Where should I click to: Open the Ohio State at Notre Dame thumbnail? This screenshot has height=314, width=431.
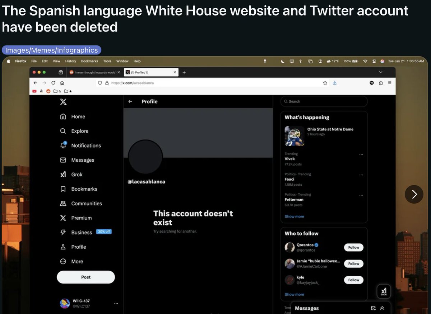295,136
